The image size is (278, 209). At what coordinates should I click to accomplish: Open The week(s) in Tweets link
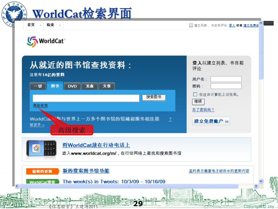(x=114, y=182)
